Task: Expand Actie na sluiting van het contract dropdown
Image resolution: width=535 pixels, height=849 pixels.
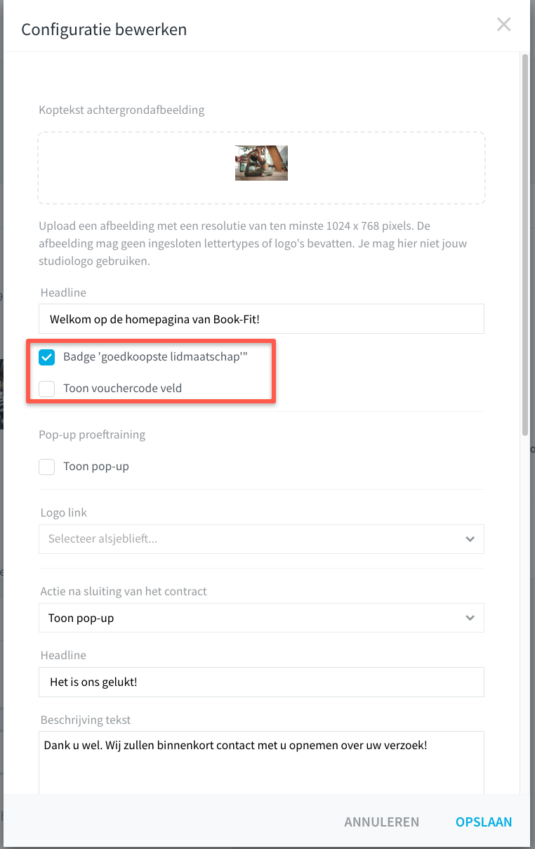Action: click(x=261, y=618)
